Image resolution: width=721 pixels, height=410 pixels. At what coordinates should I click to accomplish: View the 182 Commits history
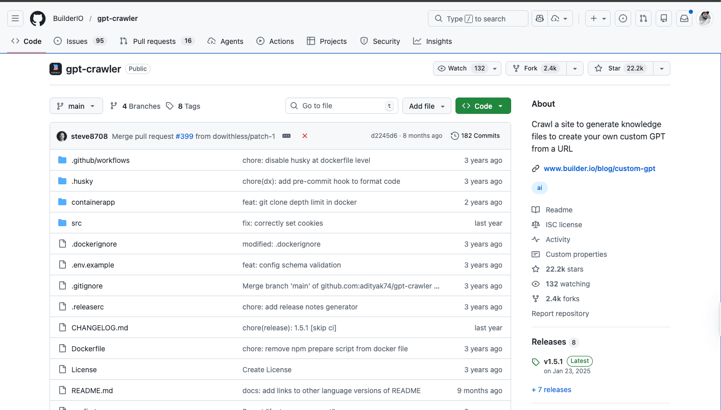pyautogui.click(x=475, y=136)
